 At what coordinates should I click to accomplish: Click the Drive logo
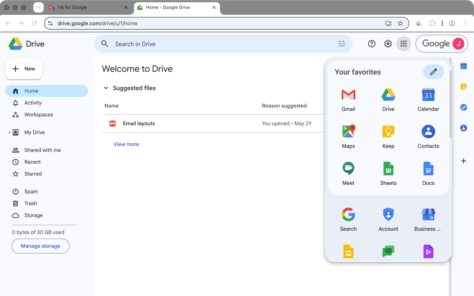pos(26,44)
